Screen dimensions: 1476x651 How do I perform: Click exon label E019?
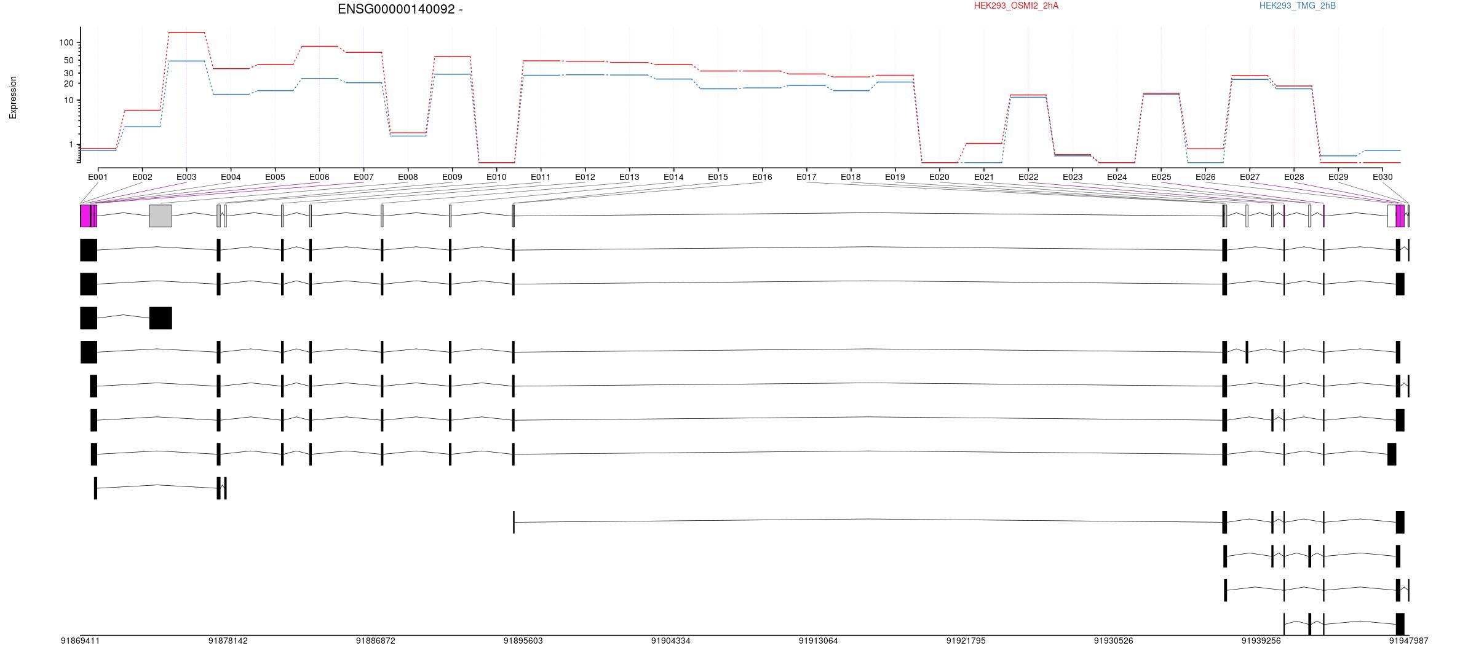(895, 177)
